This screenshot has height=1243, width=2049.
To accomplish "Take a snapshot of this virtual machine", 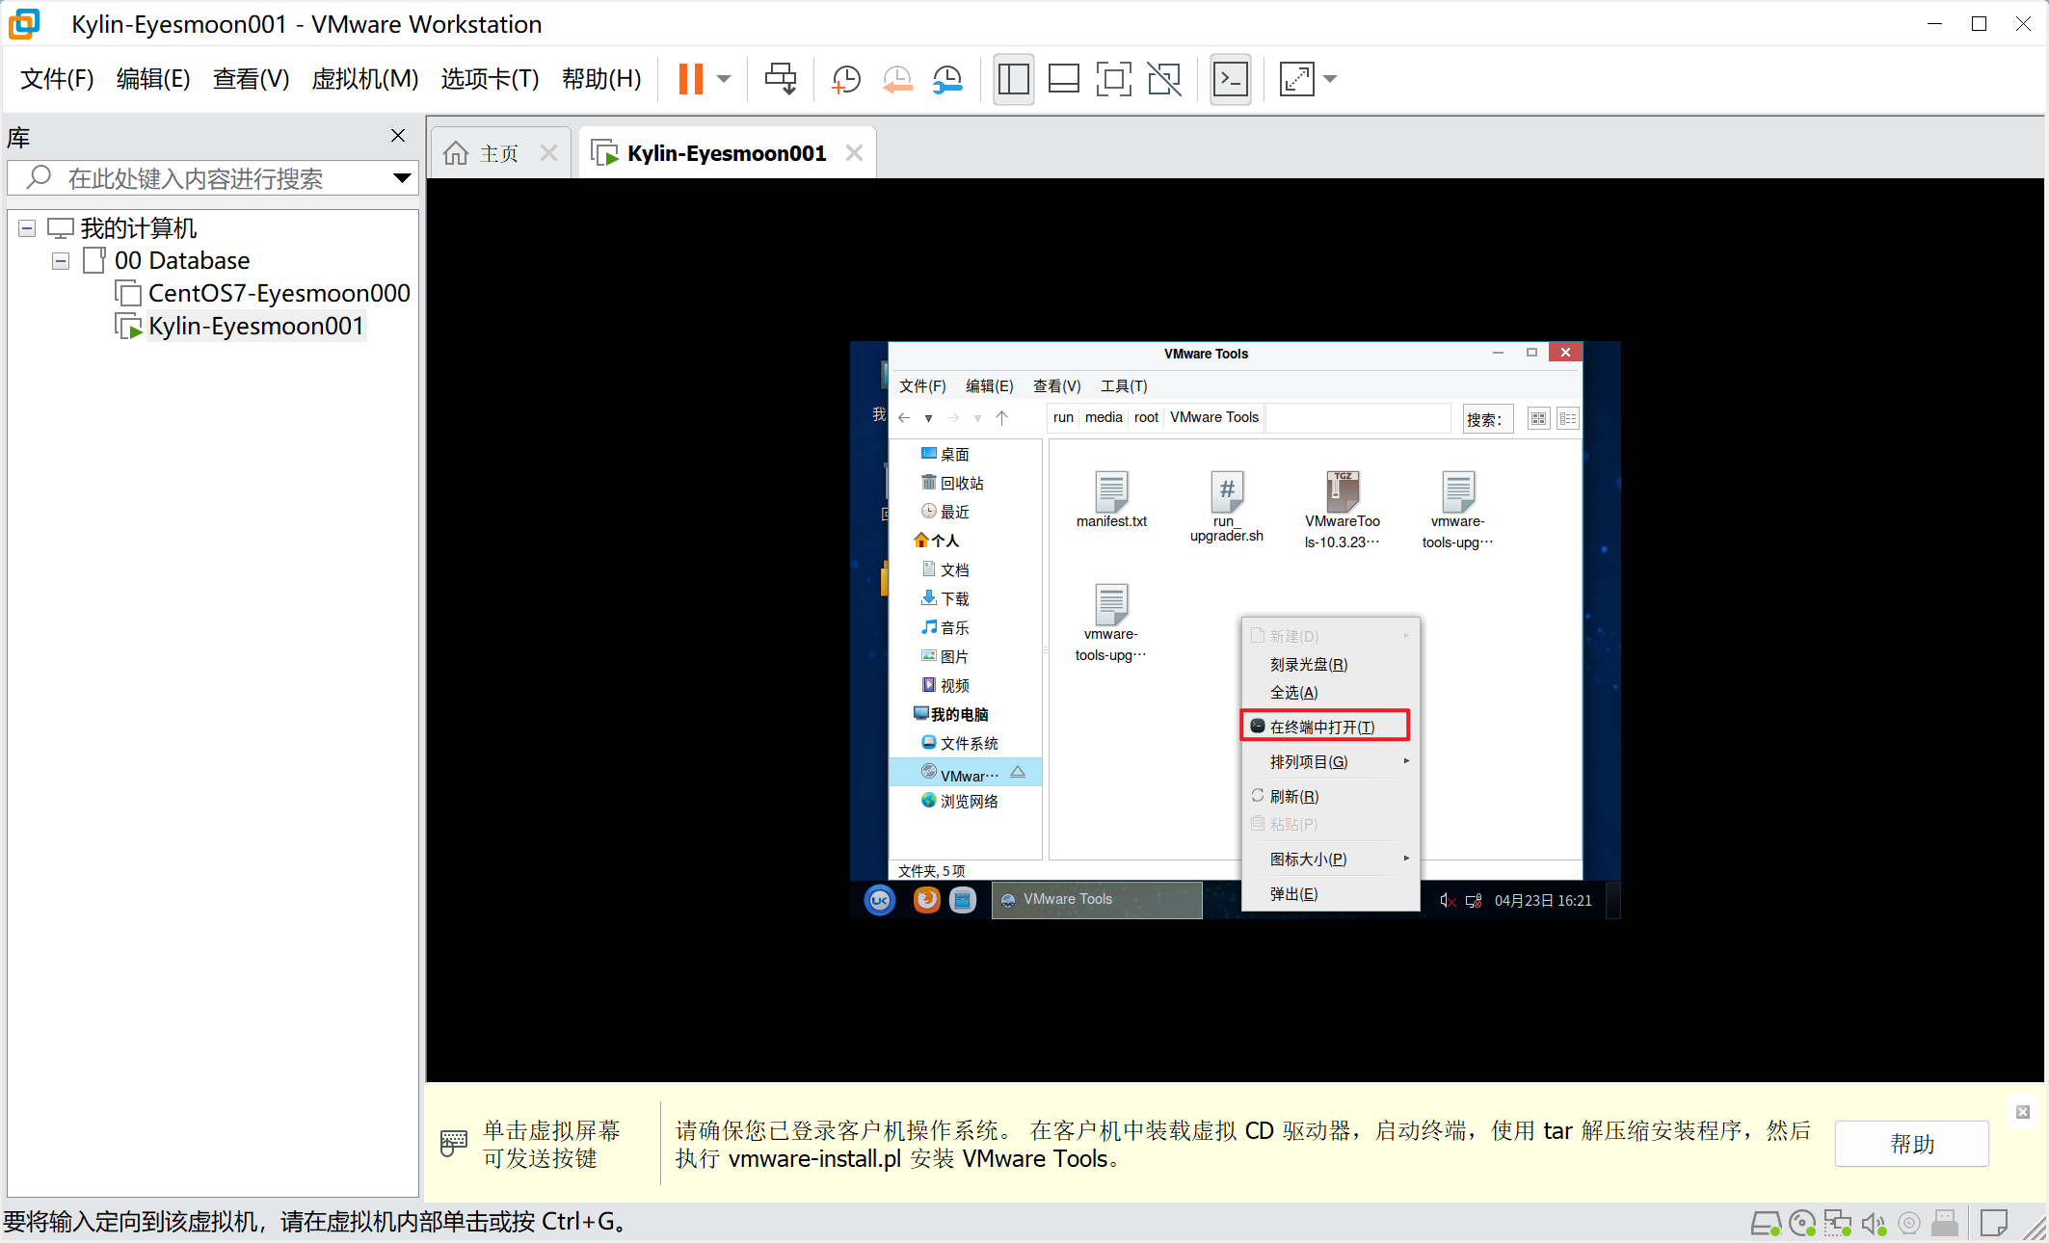I will pos(846,79).
